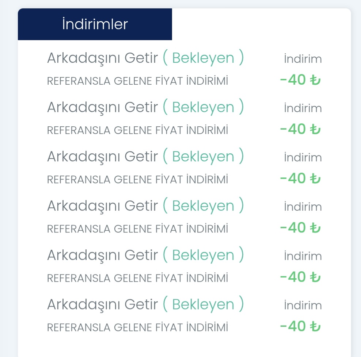Click the second Bekleyen status label
361x357 pixels.
pos(203,107)
